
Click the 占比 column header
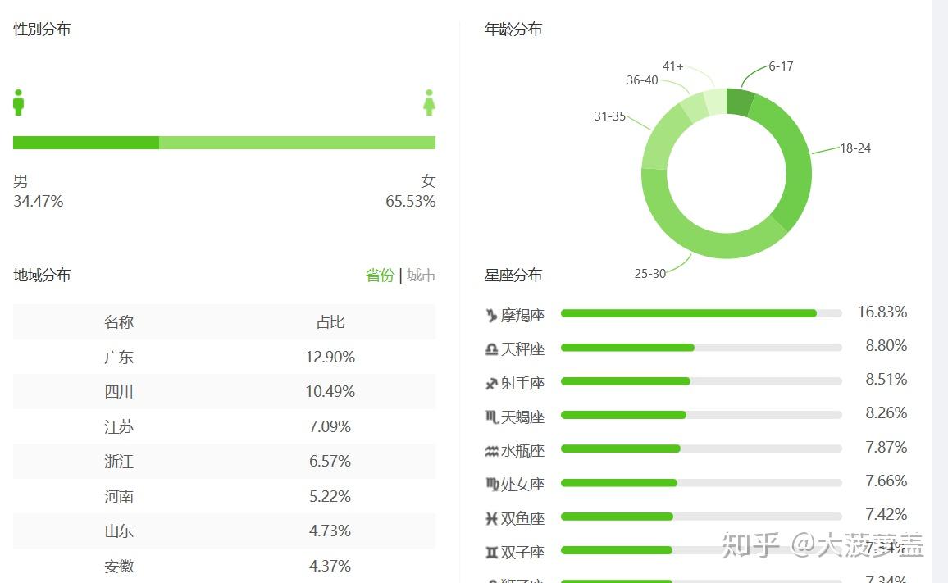tap(330, 322)
